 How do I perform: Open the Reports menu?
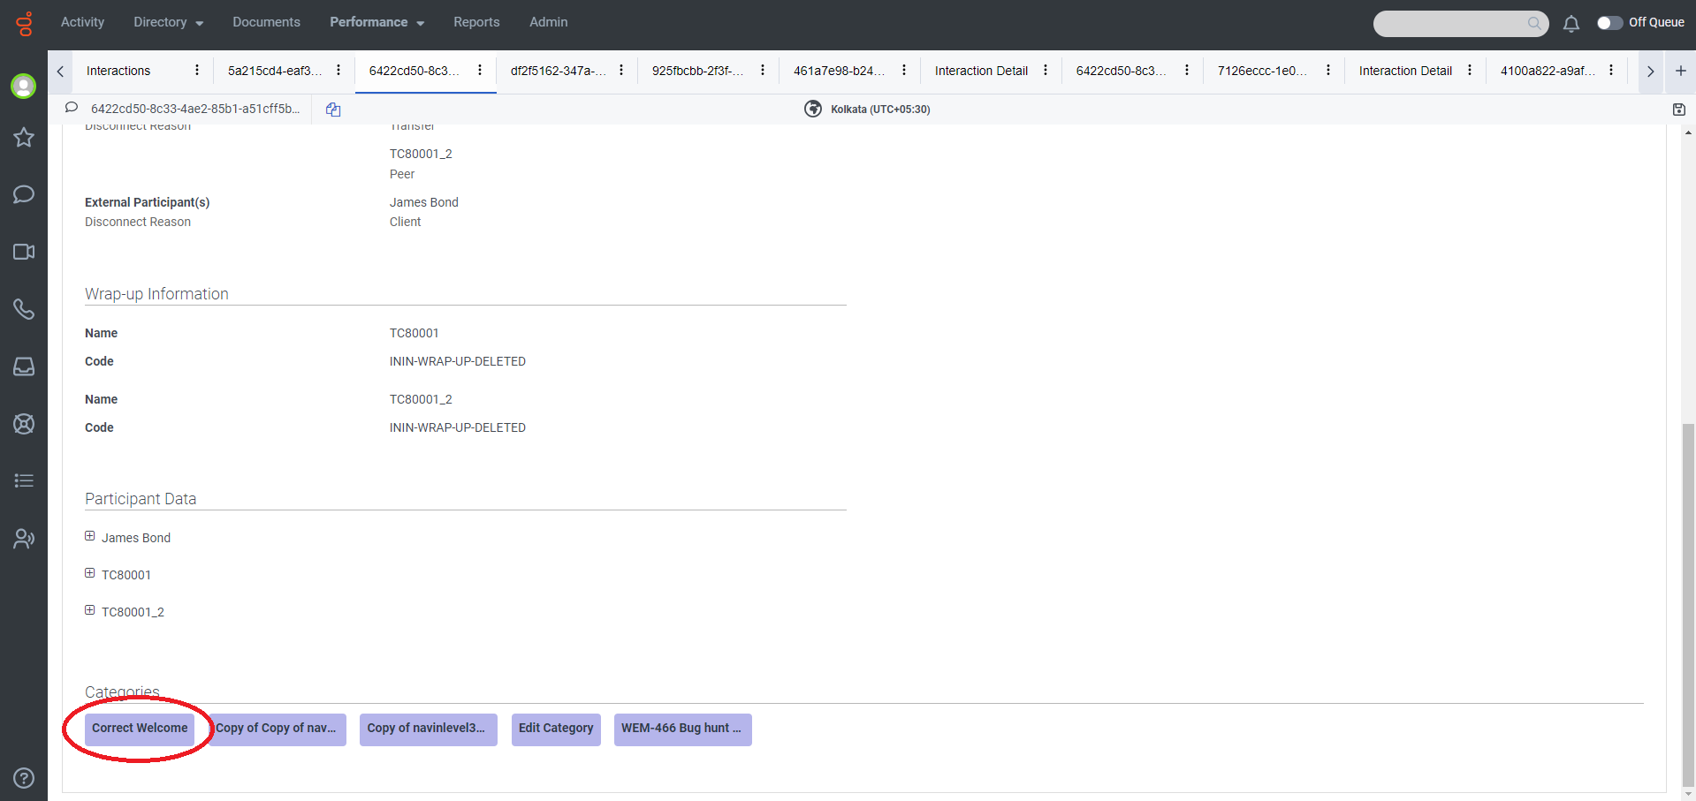[476, 22]
